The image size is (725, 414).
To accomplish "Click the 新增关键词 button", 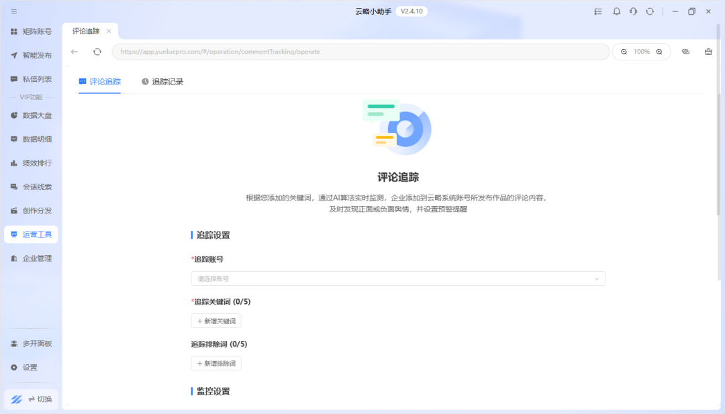I will pos(215,321).
